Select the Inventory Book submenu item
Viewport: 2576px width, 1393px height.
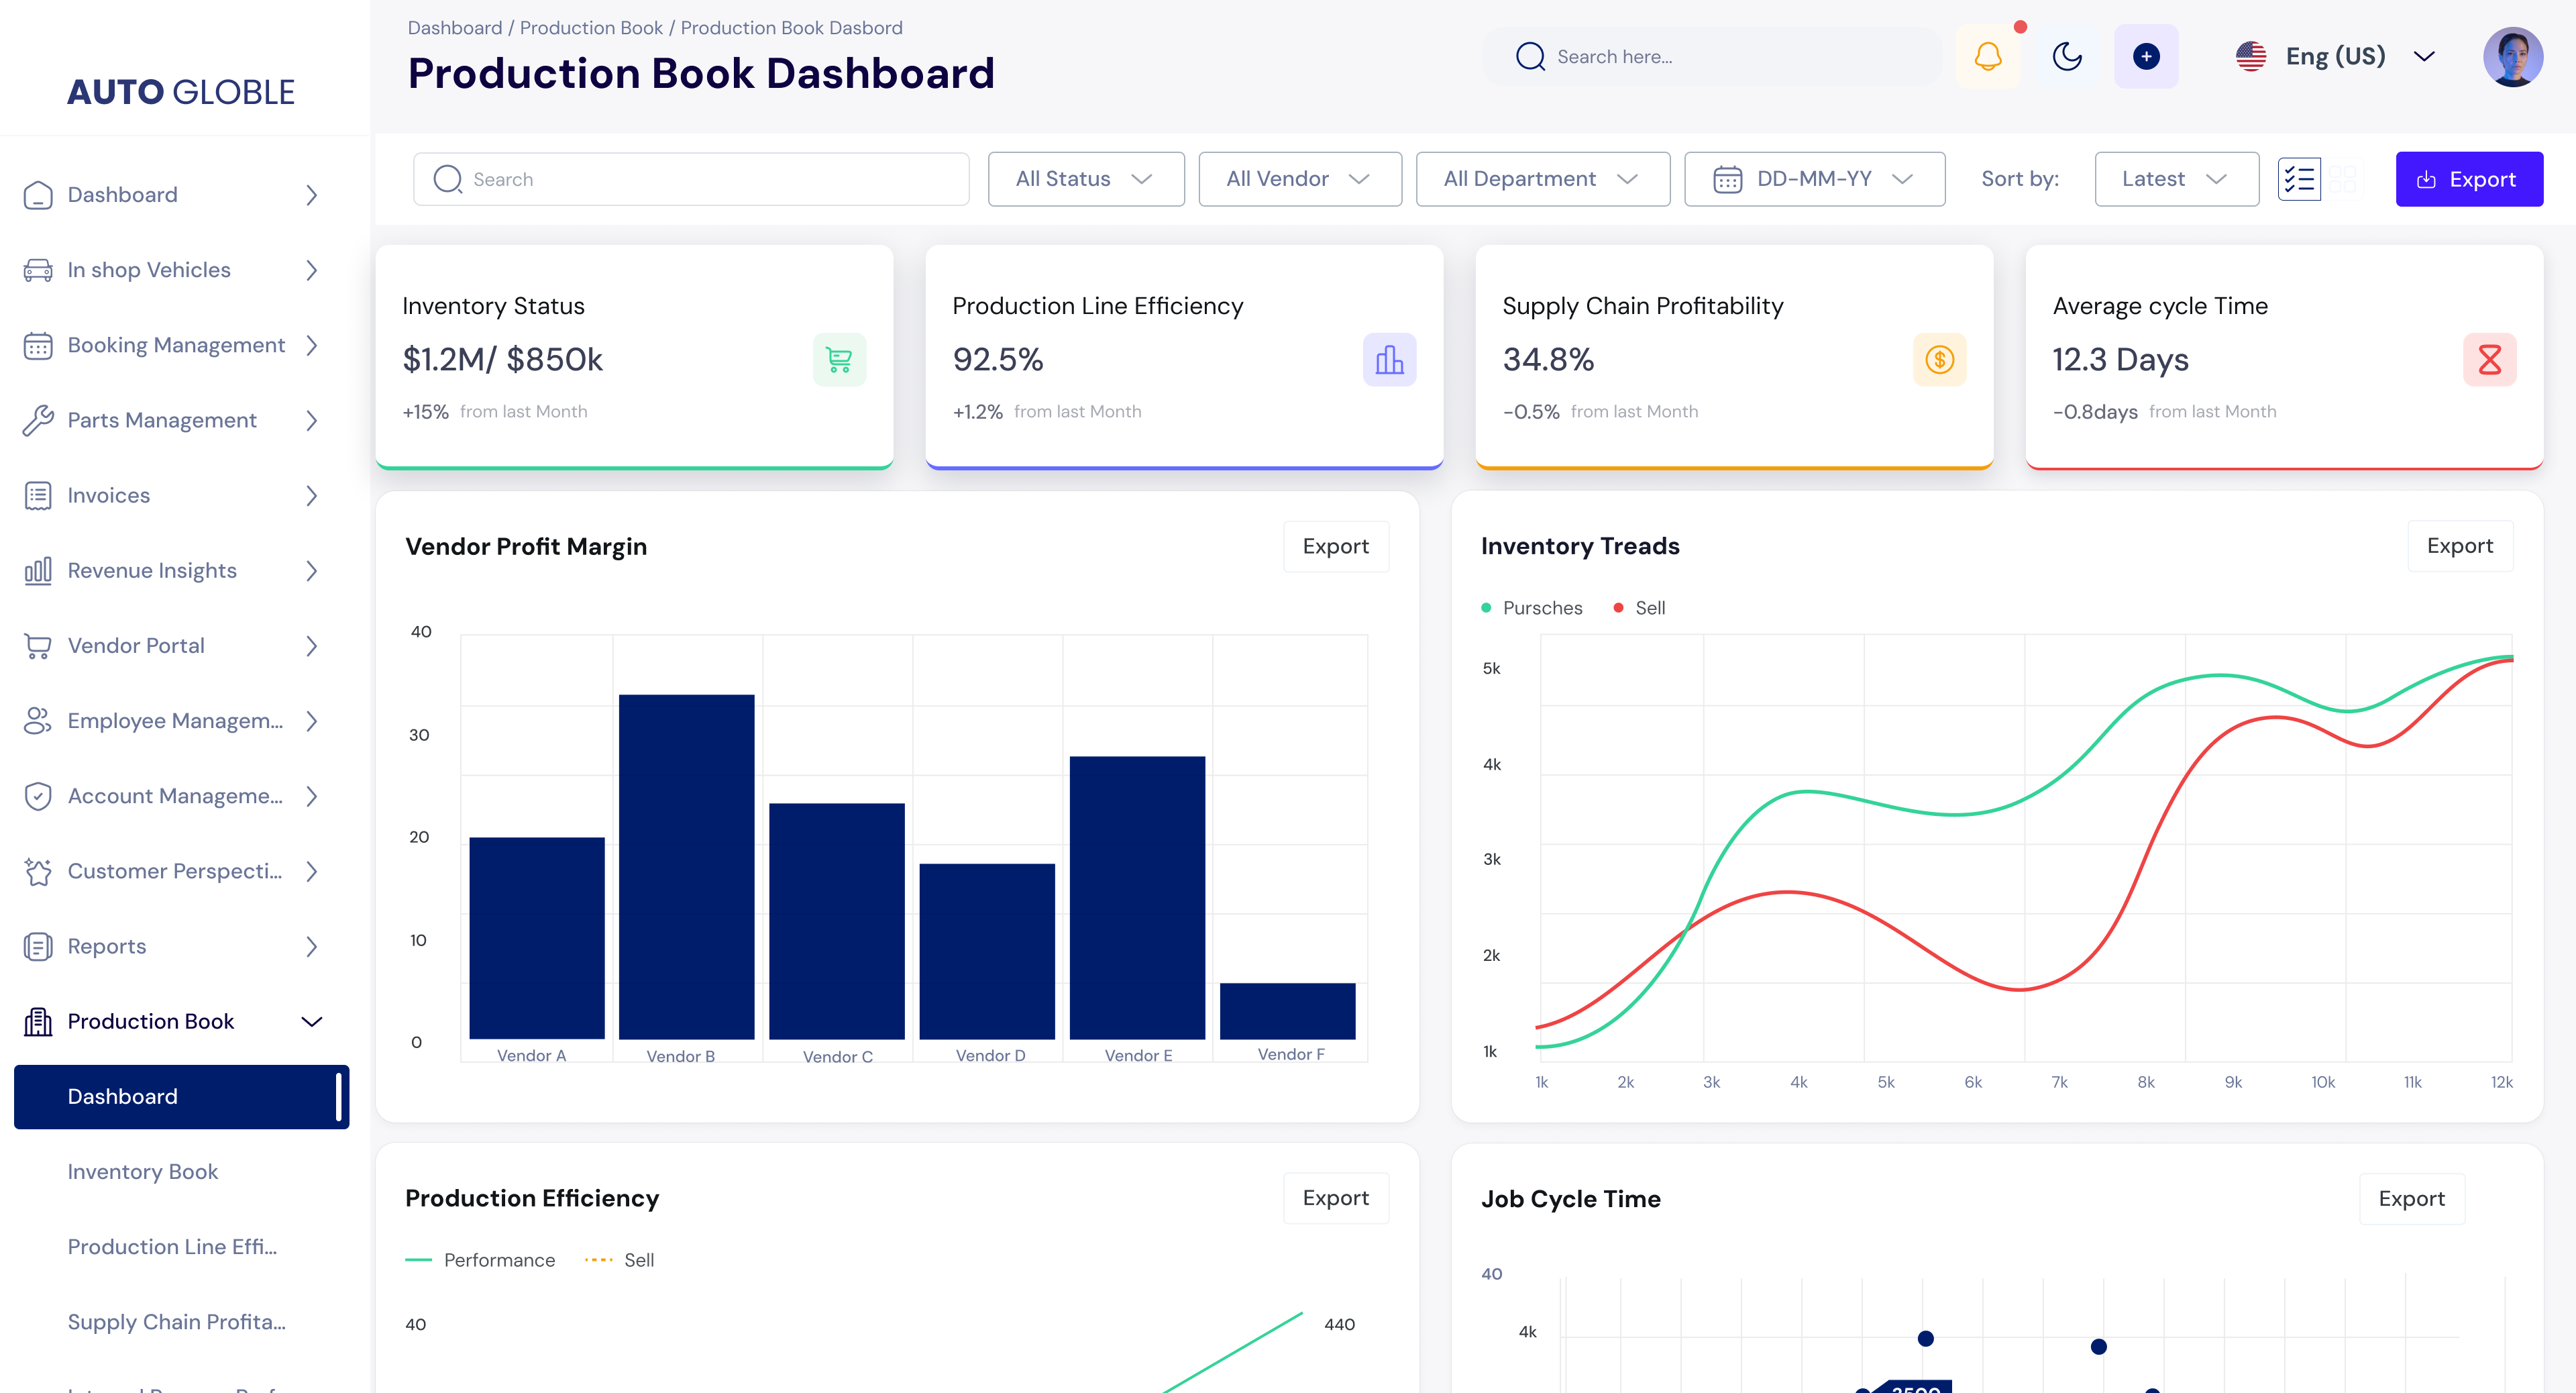click(143, 1172)
